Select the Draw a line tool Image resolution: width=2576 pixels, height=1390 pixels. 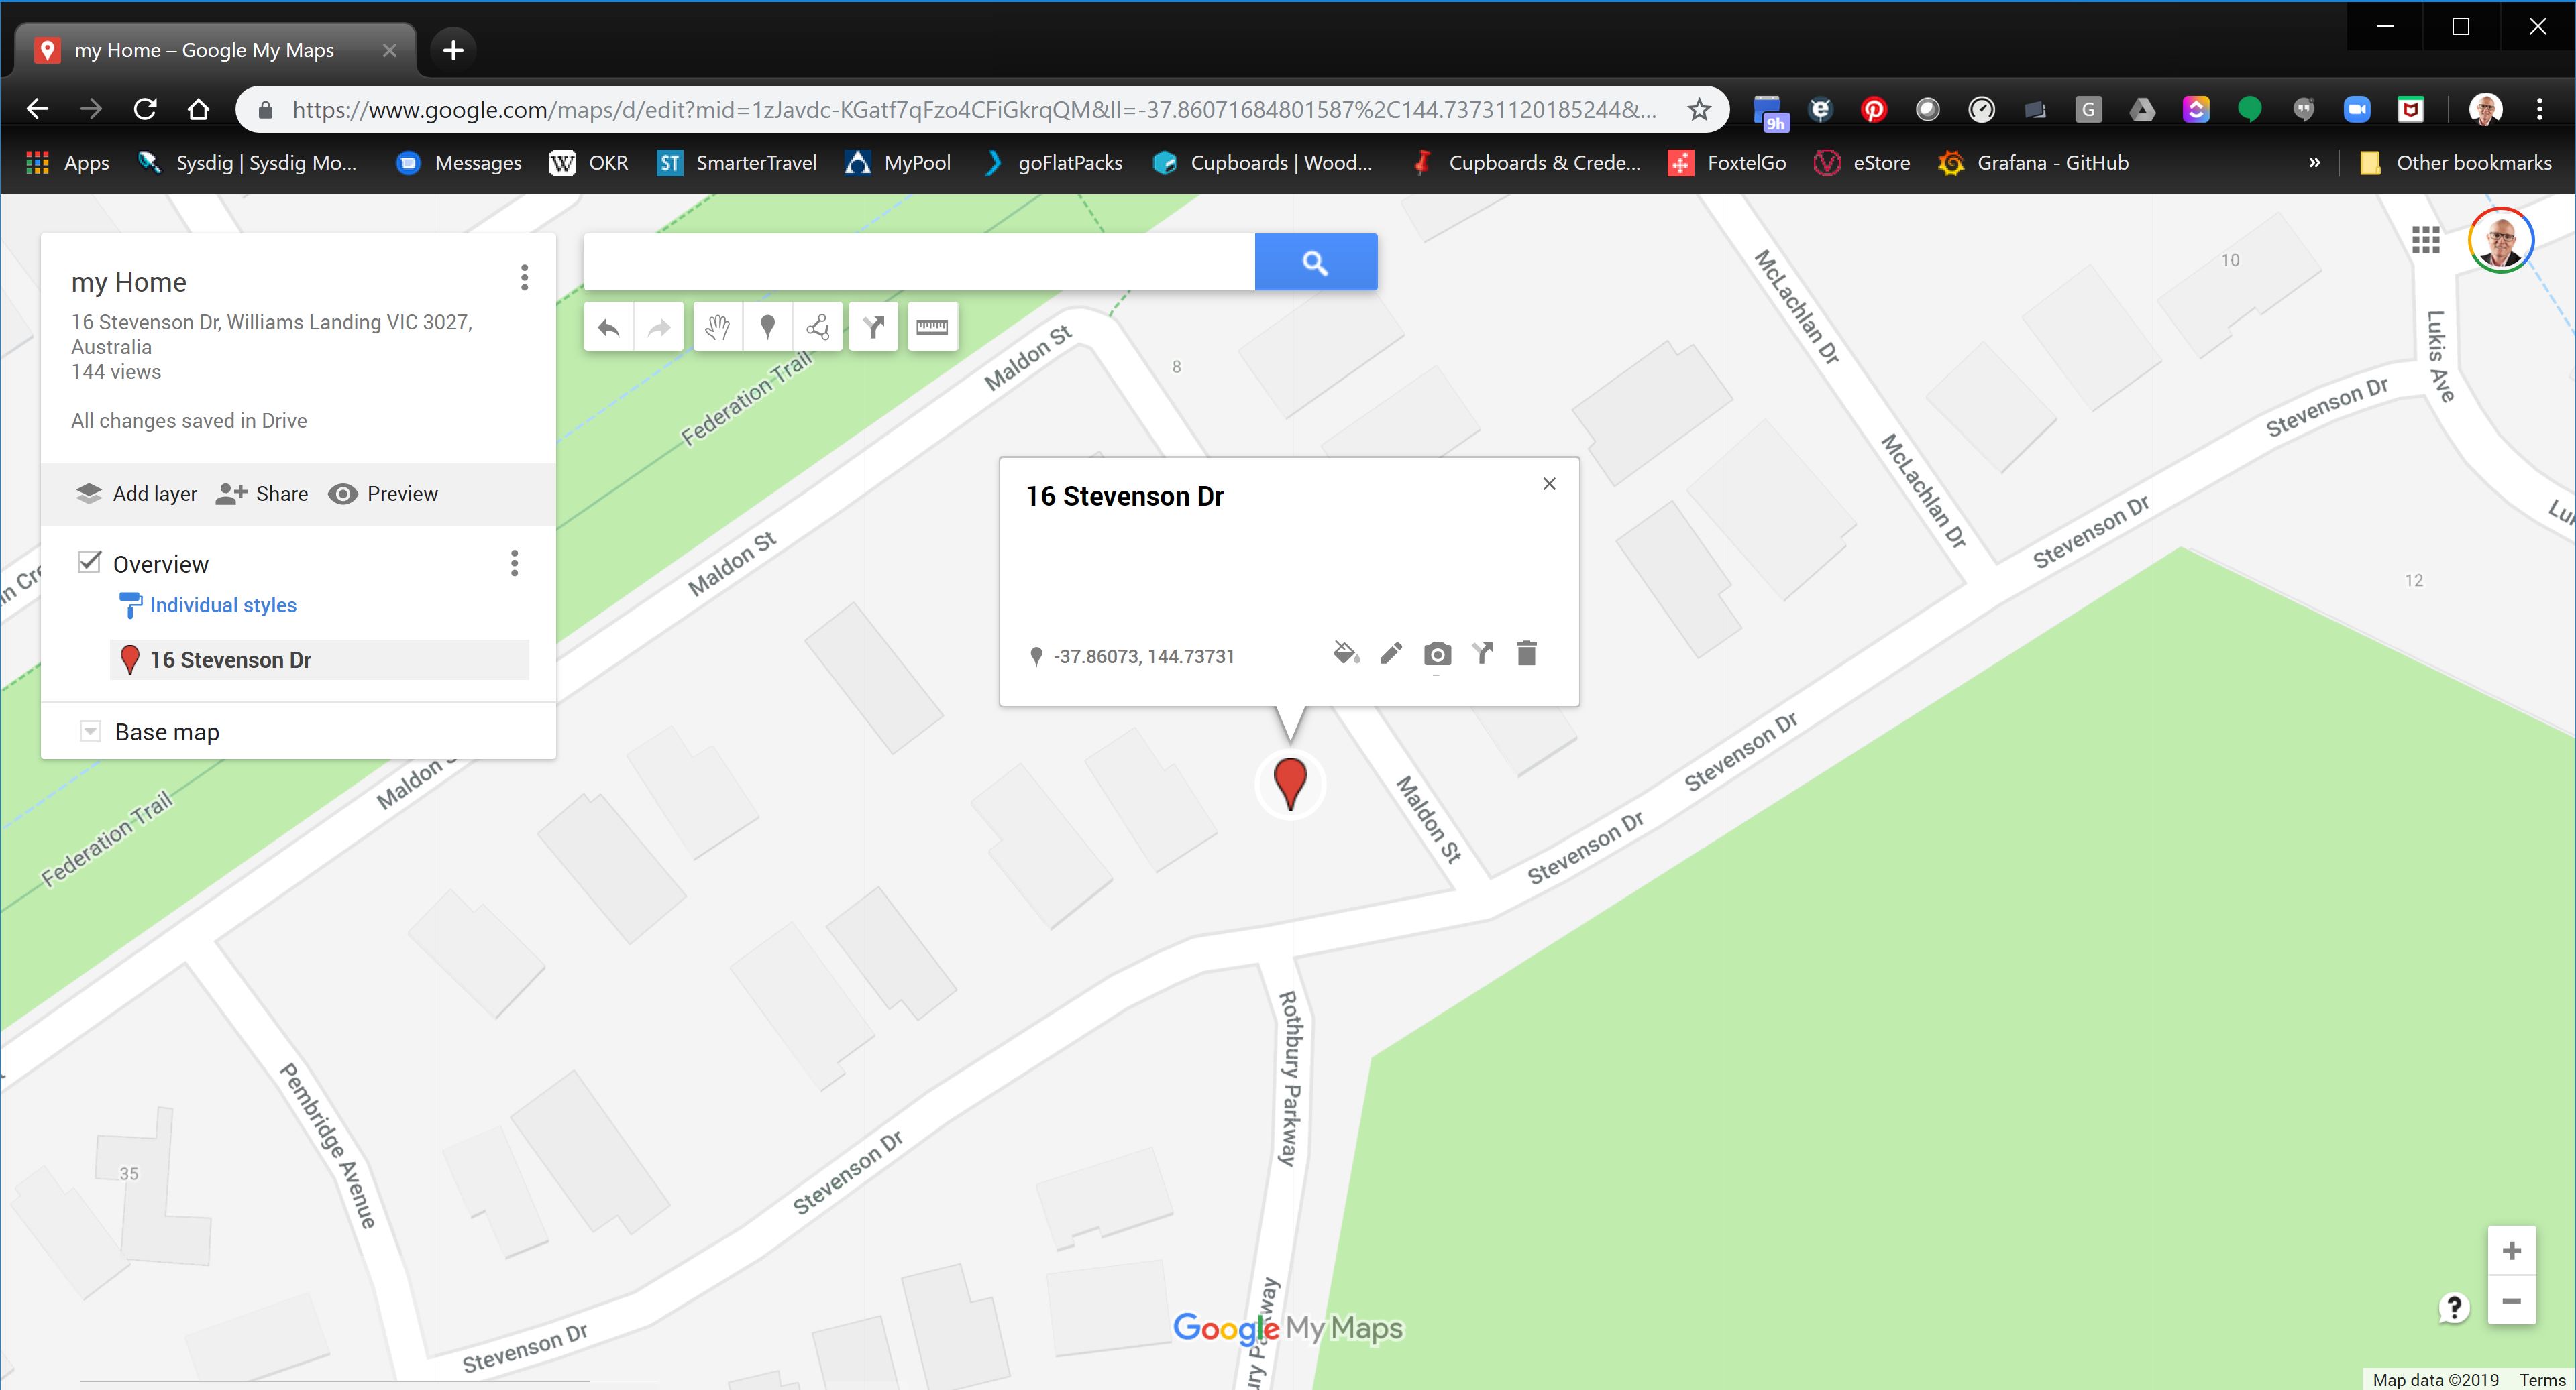click(818, 327)
